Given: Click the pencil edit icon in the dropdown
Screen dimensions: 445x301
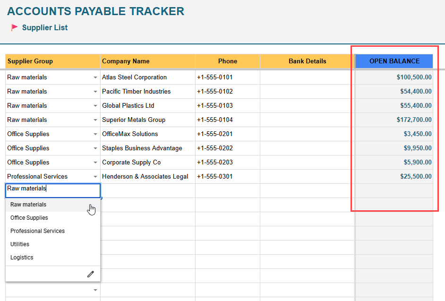Looking at the screenshot, I should (90, 274).
